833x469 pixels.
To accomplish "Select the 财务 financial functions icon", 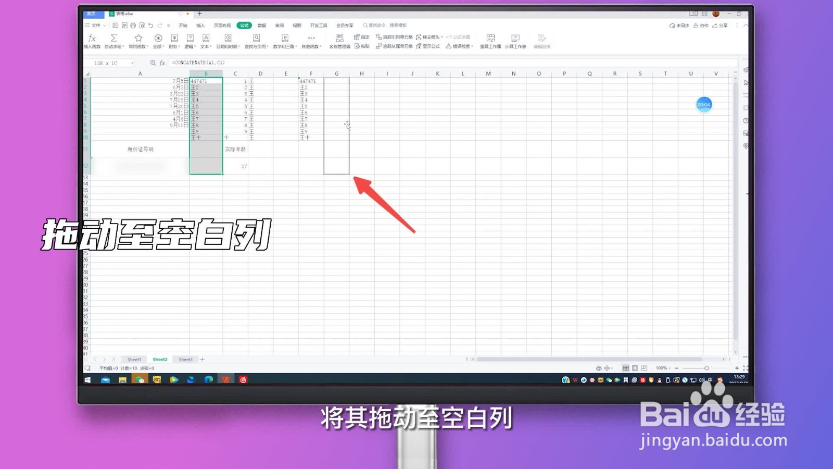I will tap(174, 40).
